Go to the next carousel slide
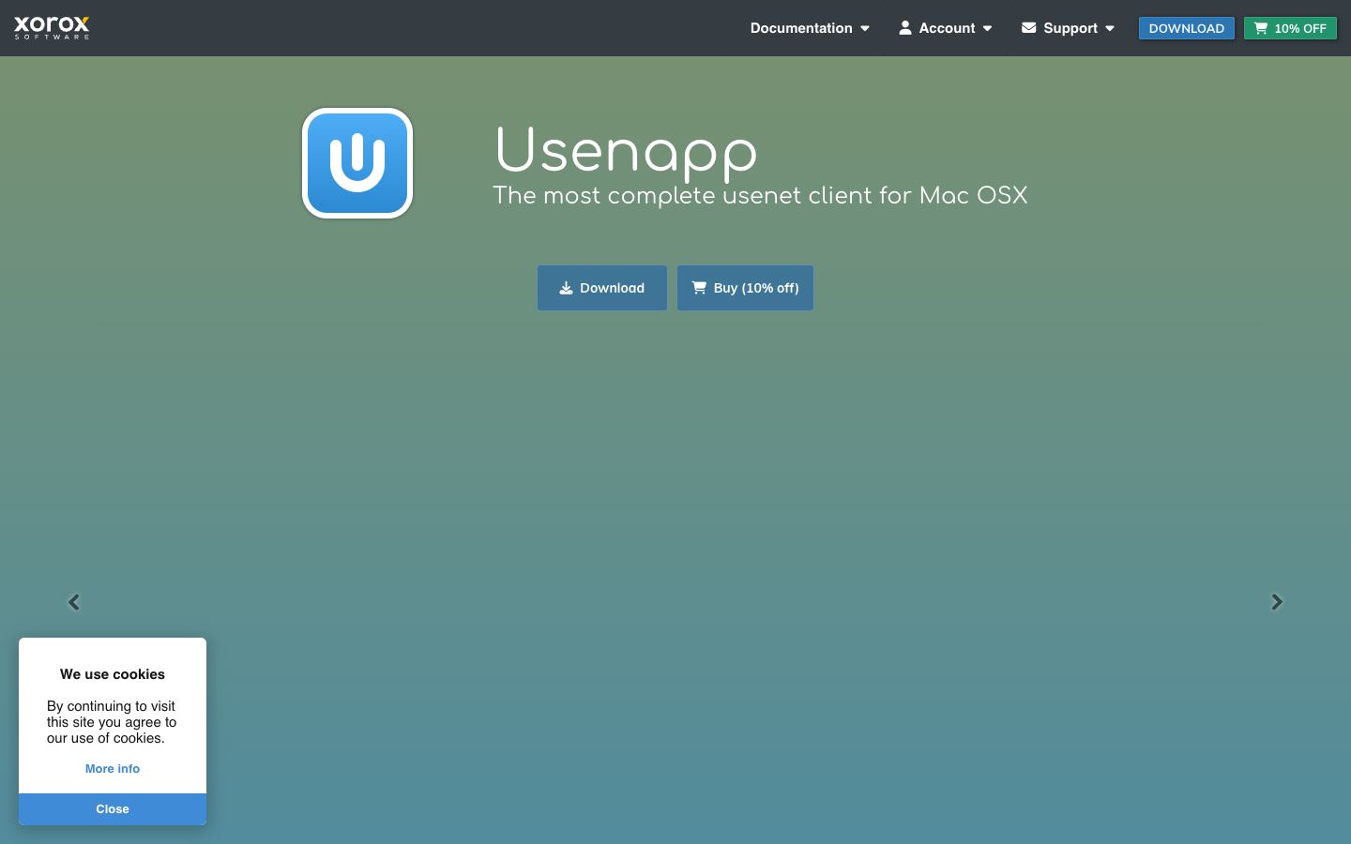The height and width of the screenshot is (844, 1351). [x=1277, y=602]
